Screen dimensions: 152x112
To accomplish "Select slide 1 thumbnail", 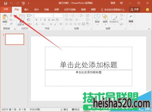I will tap(15, 39).
